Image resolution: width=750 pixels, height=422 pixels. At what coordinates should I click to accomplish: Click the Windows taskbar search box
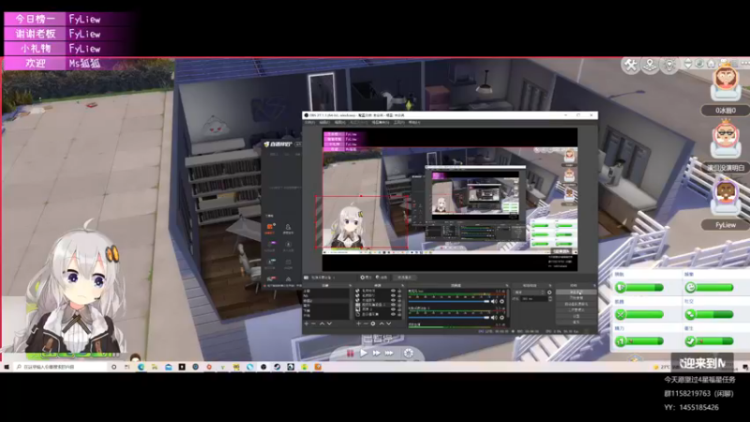coord(60,367)
